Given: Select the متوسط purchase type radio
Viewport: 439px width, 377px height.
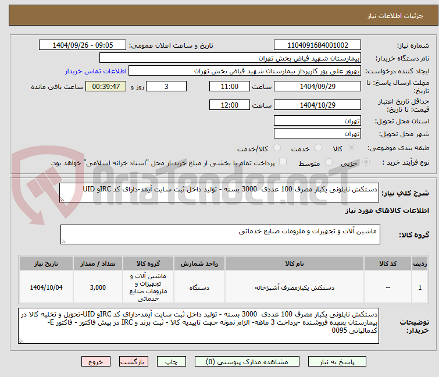Looking at the screenshot, I should [x=329, y=162].
